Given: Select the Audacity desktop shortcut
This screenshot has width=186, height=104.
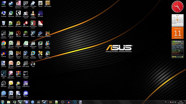Looking at the screenshot, I should pyautogui.click(x=4, y=54).
